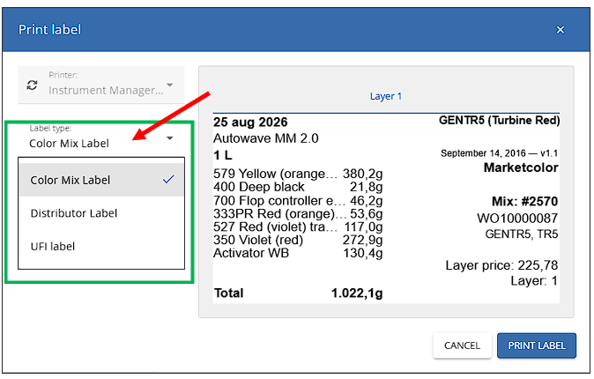Image resolution: width=594 pixels, height=379 pixels.
Task: Click the CANCEL button
Action: coord(462,346)
